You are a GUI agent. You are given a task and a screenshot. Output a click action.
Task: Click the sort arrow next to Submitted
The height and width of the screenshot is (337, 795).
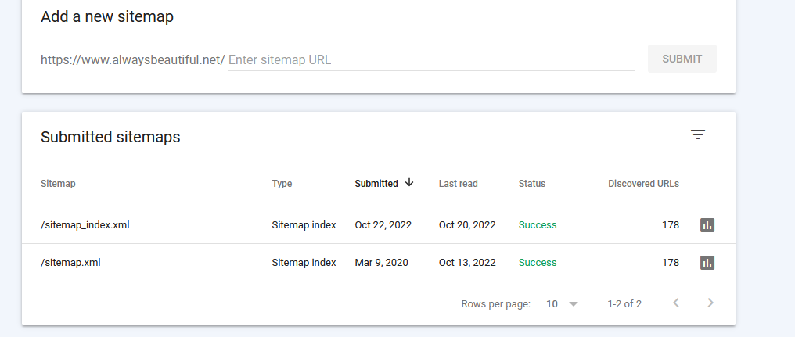pyautogui.click(x=409, y=183)
